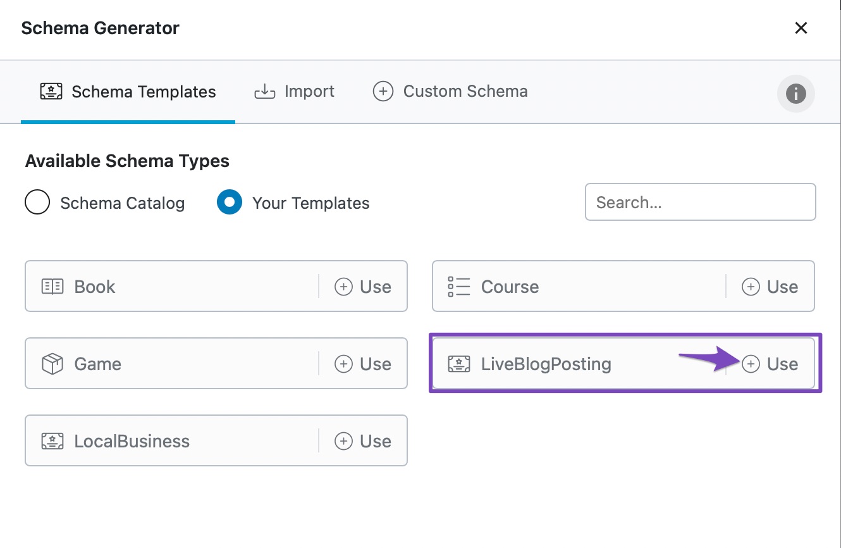841x548 pixels.
Task: Click the LiveBlogPosting schema icon
Action: tap(459, 364)
